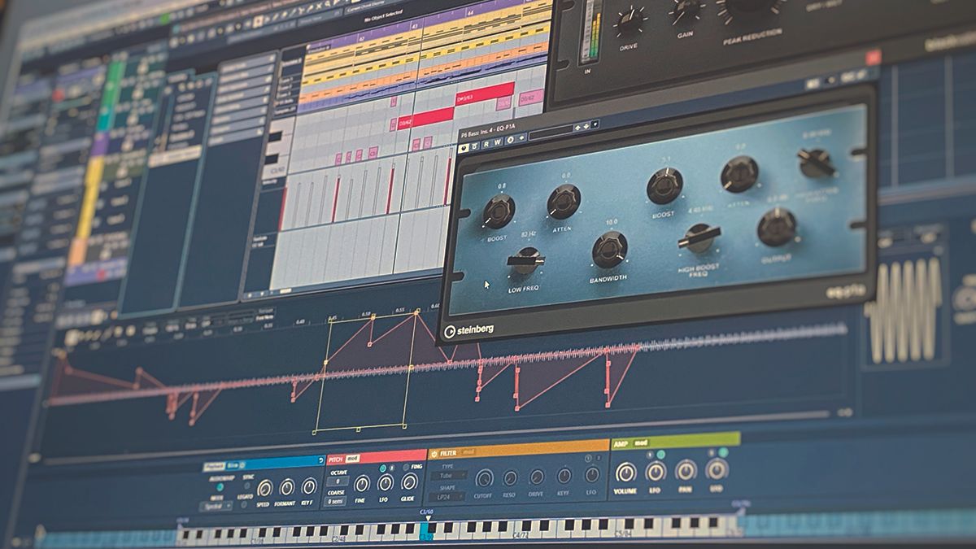The image size is (976, 549).
Task: Open the plugin functions menu diamond icon
Action: (x=521, y=138)
